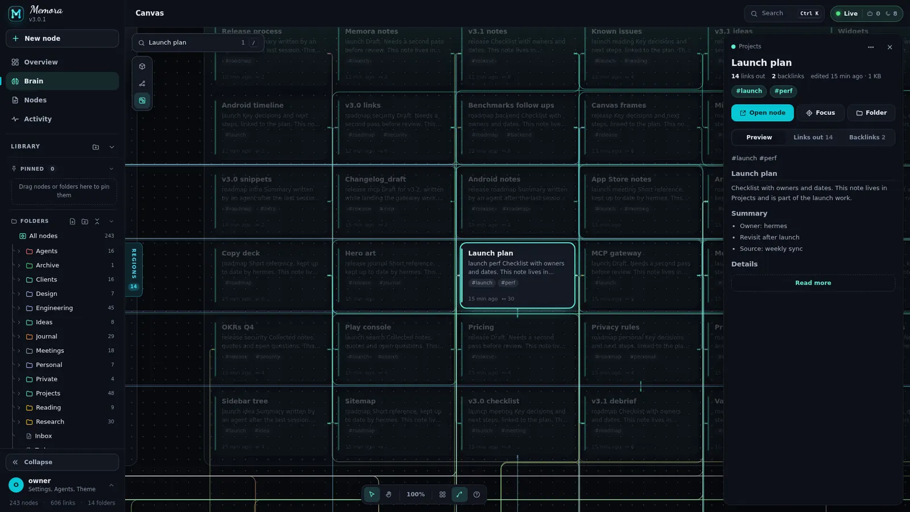Viewport: 910px width, 512px height.
Task: Select the Preview tab
Action: point(759,138)
